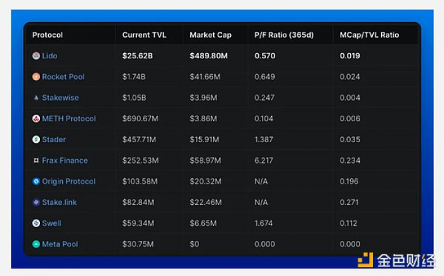The width and height of the screenshot is (444, 276).
Task: Open the Lido protocol link
Action: click(x=49, y=56)
